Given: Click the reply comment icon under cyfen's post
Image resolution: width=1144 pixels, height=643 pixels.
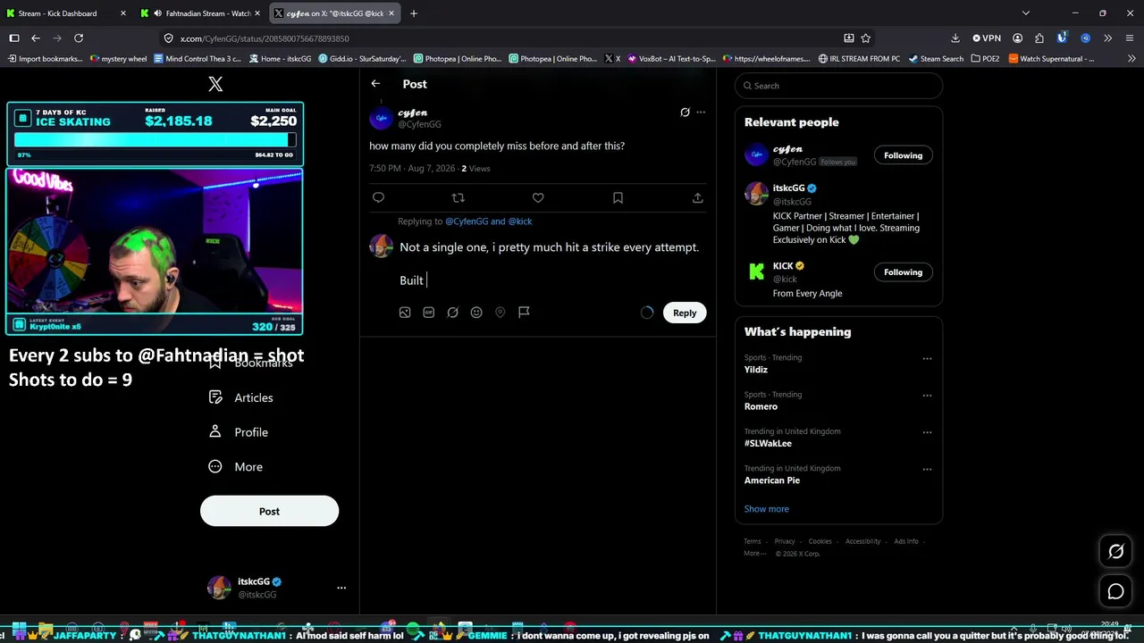Looking at the screenshot, I should coord(378,197).
